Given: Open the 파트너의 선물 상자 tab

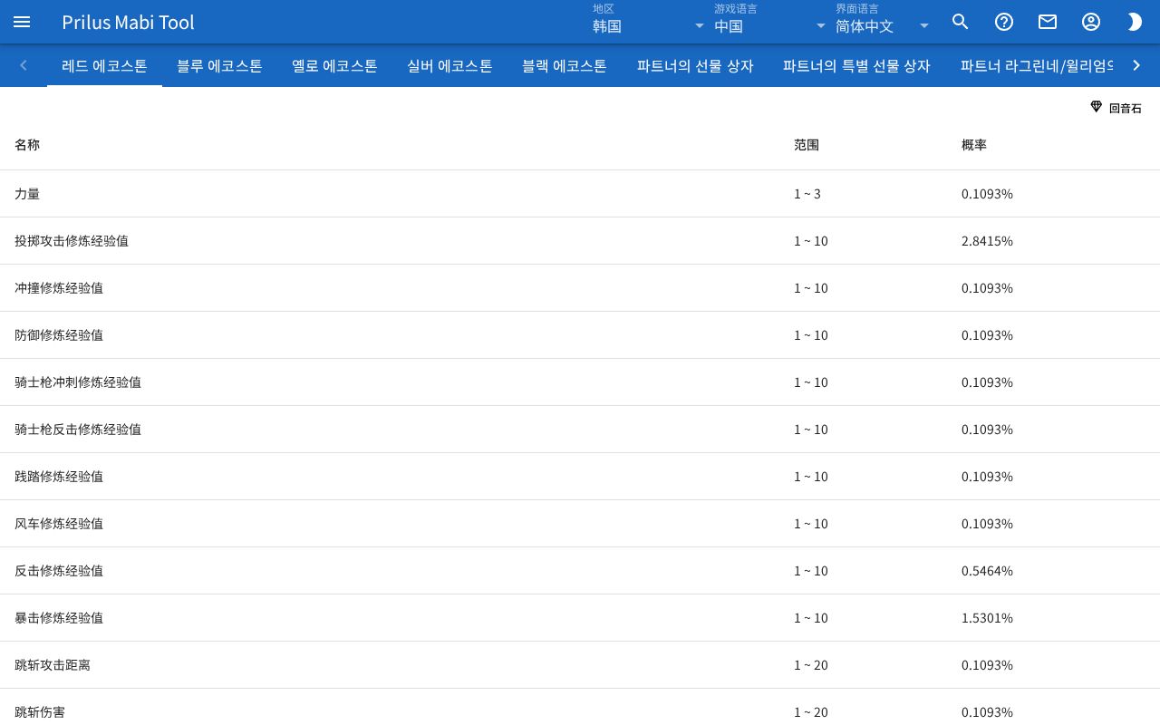Looking at the screenshot, I should tap(695, 65).
